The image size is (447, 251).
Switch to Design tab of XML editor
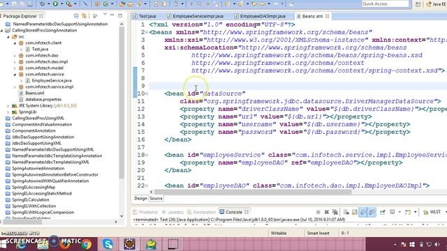(x=140, y=198)
